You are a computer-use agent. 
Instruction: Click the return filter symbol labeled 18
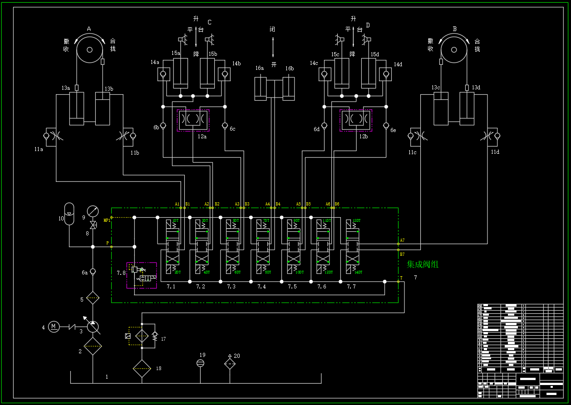tap(142, 369)
